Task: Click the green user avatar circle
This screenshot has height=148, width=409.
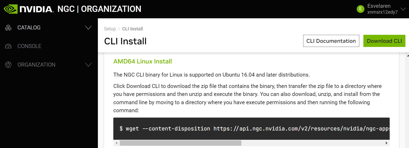Action: 360,9
